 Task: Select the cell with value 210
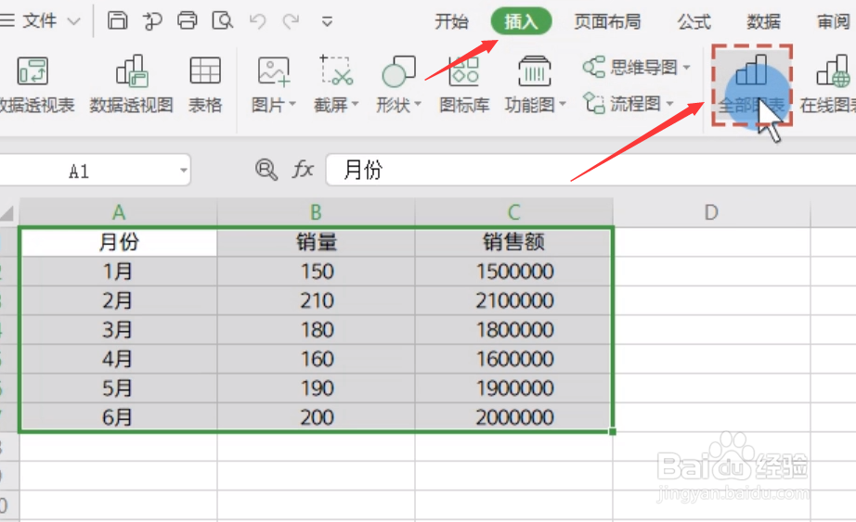[x=316, y=300]
